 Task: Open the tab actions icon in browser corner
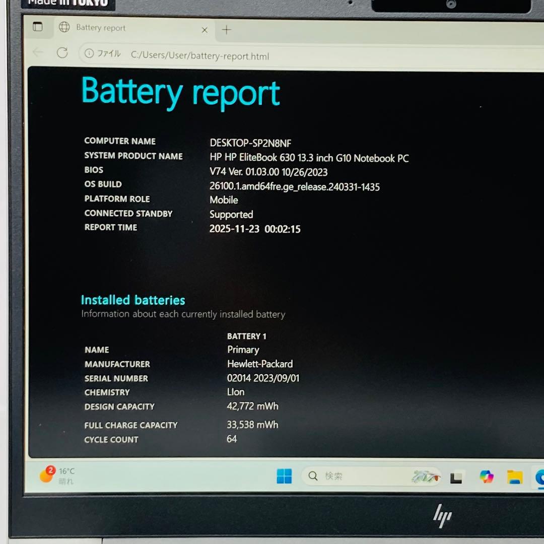point(37,27)
